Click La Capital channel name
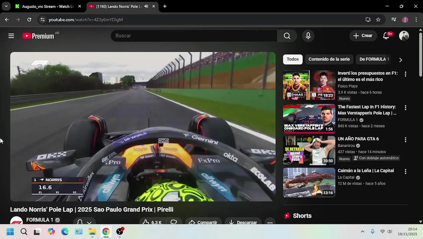 coord(346,178)
